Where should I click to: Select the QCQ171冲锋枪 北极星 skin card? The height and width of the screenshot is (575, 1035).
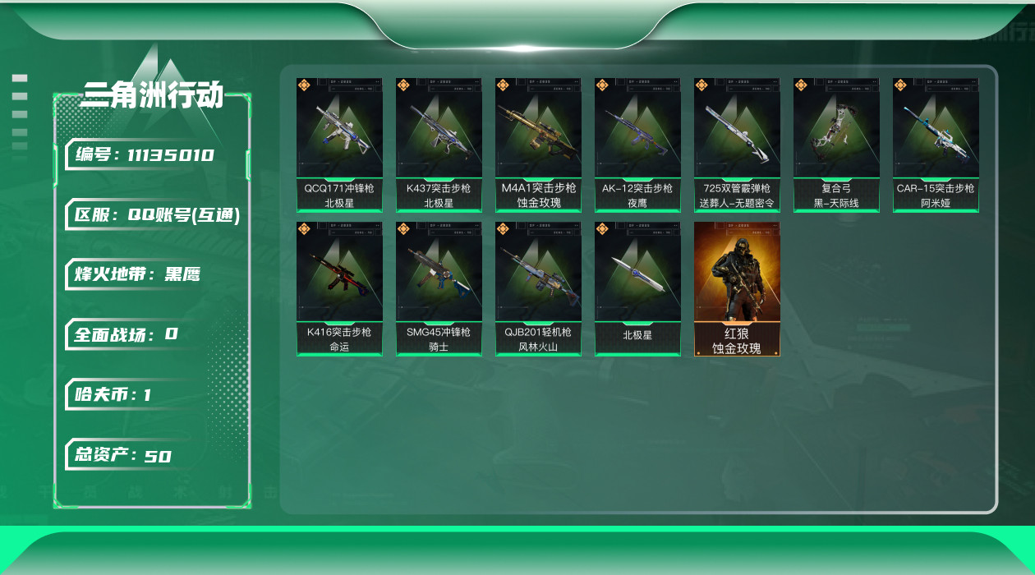(x=339, y=145)
